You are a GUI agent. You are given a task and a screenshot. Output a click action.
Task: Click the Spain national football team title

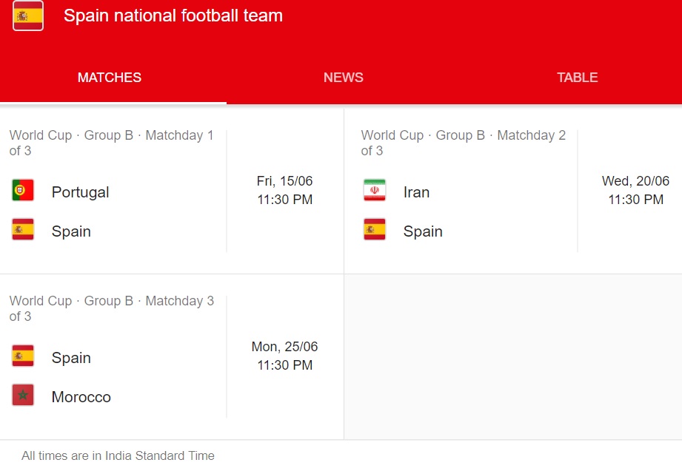[x=173, y=16]
